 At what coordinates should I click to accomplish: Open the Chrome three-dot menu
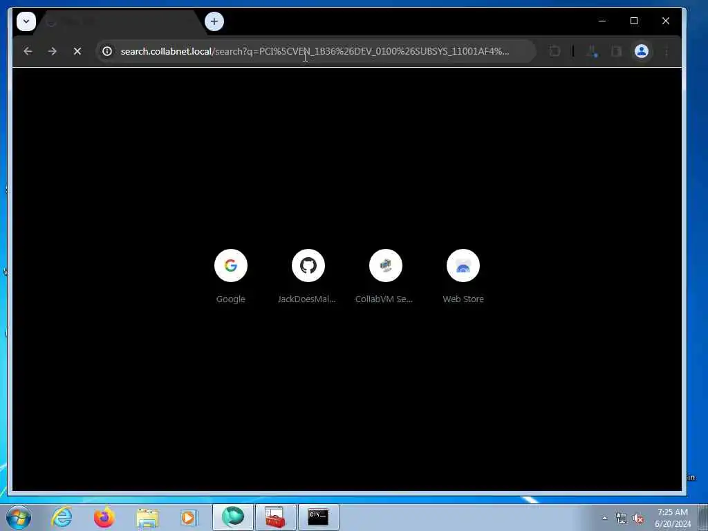click(667, 51)
